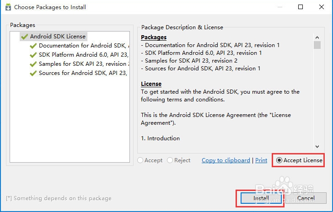The image size is (333, 212).
Task: Click green checkmark beside Android SDK License
Action: [x=24, y=37]
